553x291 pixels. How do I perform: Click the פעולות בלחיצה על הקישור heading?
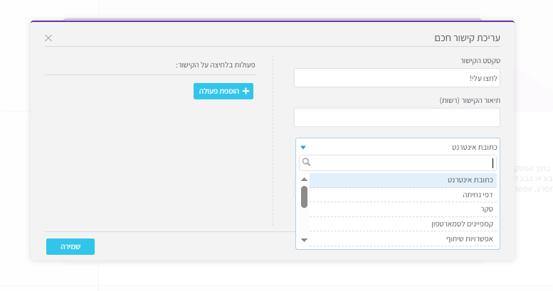(216, 65)
